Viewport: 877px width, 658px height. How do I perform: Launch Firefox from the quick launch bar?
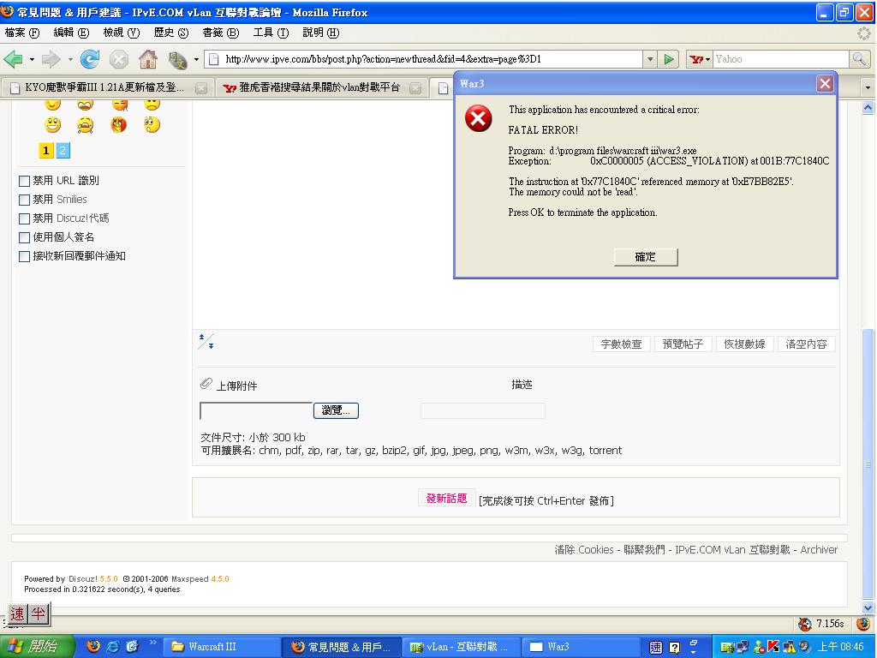(93, 646)
